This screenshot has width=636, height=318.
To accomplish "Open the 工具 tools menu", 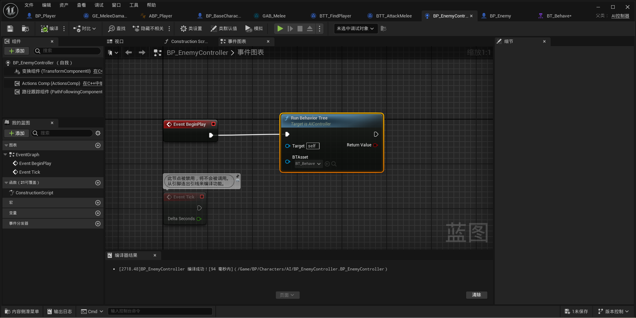I will pyautogui.click(x=134, y=5).
